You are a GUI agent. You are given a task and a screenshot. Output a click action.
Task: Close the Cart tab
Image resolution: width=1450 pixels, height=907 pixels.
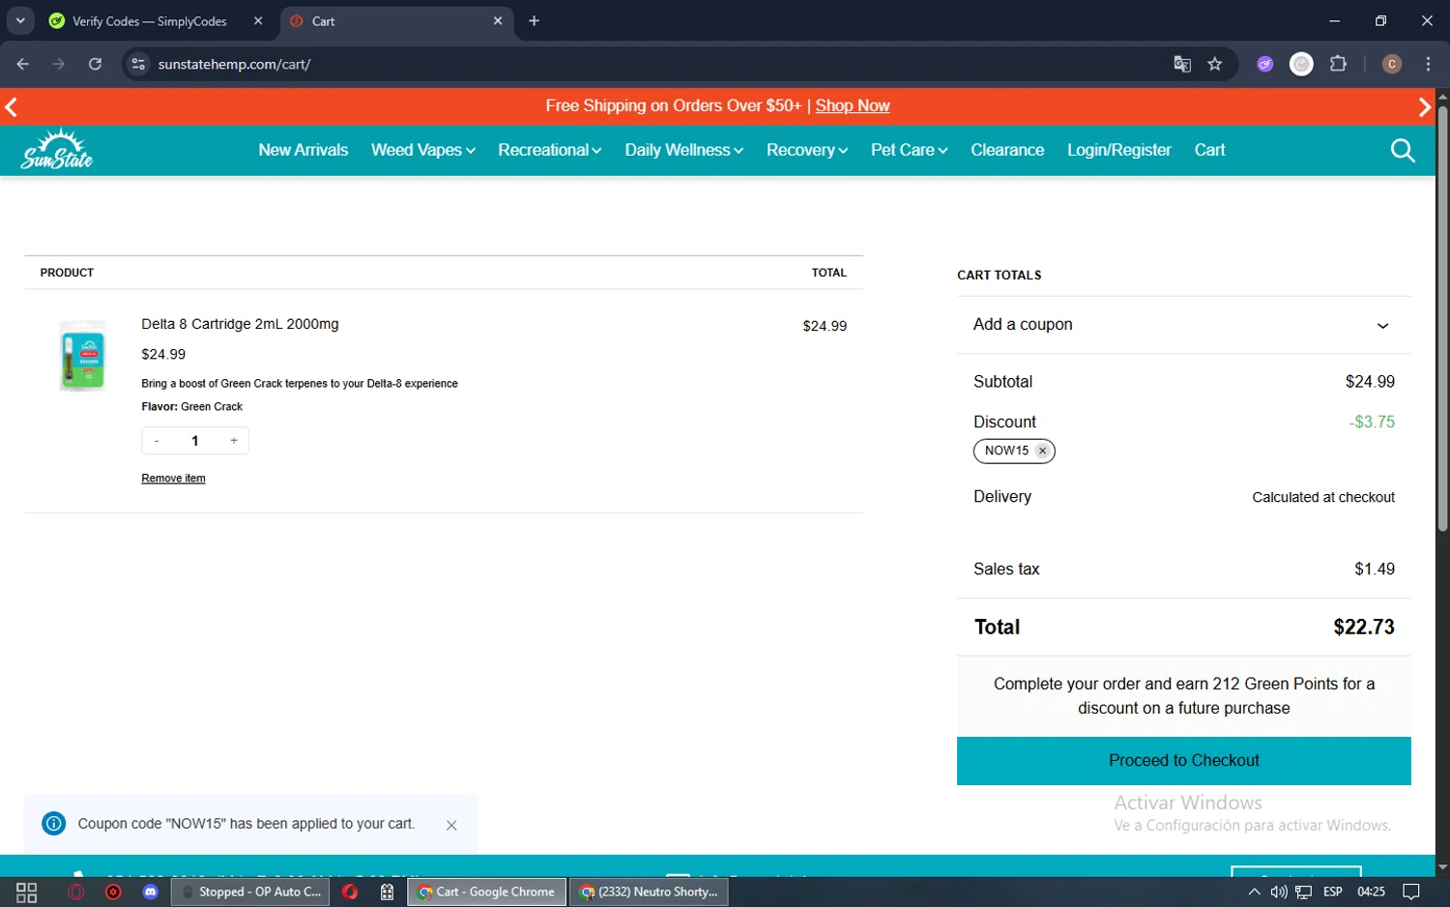point(498,20)
